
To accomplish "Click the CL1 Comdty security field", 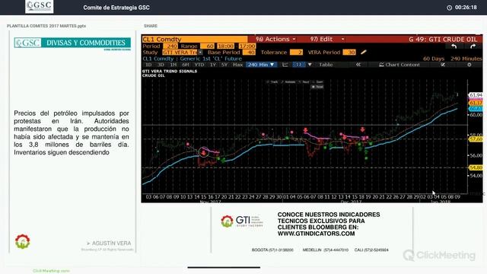I will (x=195, y=39).
